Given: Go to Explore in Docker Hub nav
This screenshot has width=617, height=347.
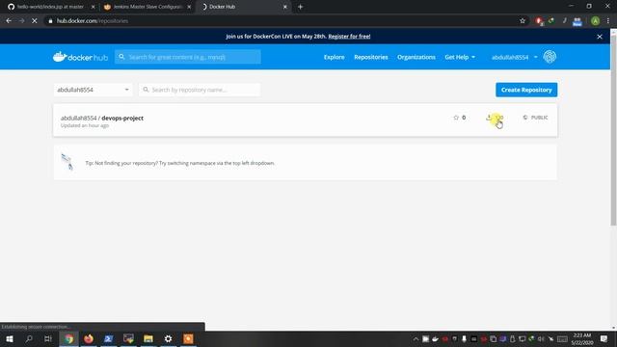Looking at the screenshot, I should 335,57.
